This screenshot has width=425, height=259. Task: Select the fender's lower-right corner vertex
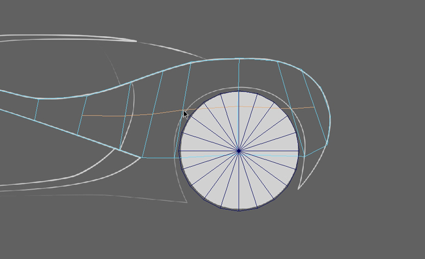coord(327,145)
